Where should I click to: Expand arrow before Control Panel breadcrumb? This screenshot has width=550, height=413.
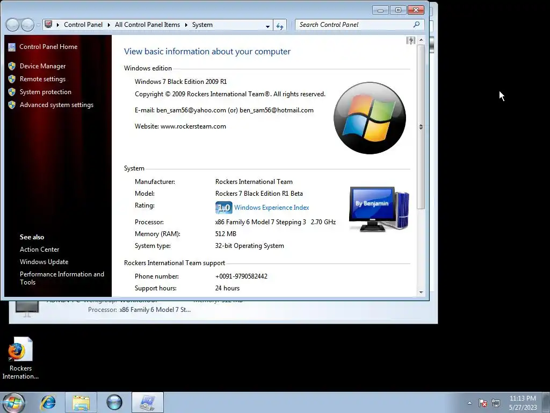coord(58,25)
